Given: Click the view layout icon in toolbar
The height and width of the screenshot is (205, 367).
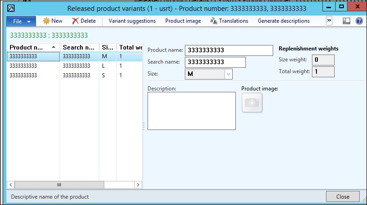Looking at the screenshot, I should (x=346, y=21).
